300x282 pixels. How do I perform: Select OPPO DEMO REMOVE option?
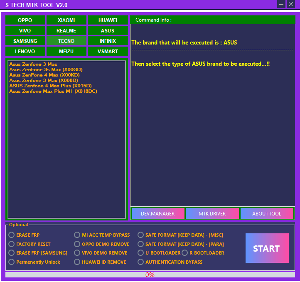(x=102, y=244)
